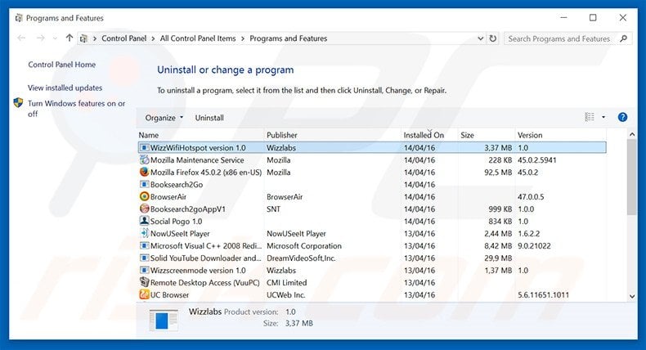
Task: Open View installed updates link
Action: pos(65,87)
